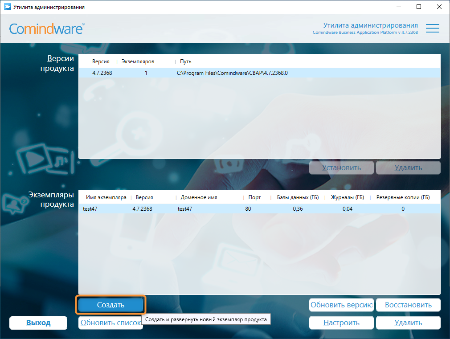Click the Доменное имя column header

[x=199, y=197]
